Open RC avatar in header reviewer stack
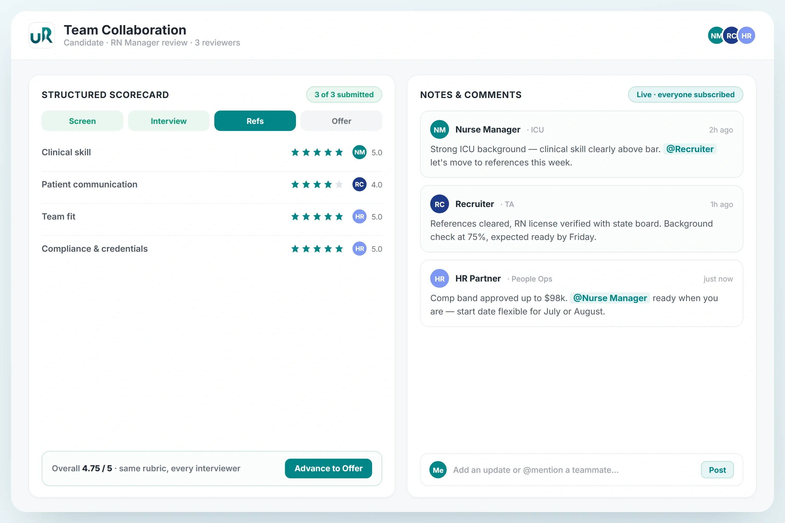 click(x=731, y=35)
